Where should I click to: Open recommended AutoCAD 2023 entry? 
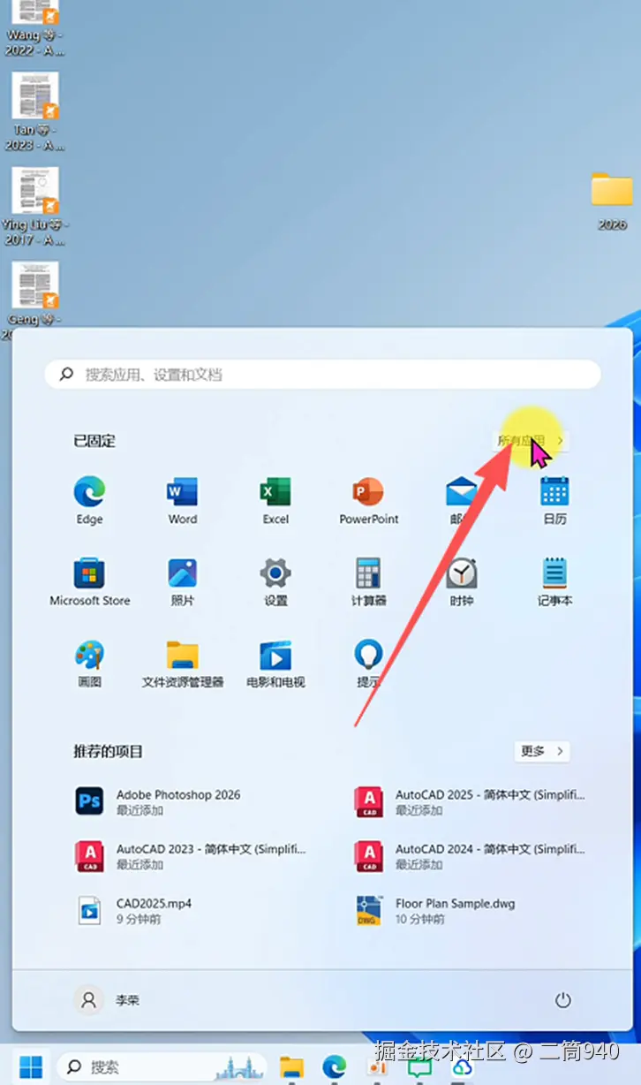coord(190,856)
